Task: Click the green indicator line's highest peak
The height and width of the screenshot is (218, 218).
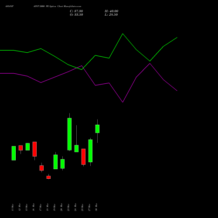Action: click(x=123, y=34)
